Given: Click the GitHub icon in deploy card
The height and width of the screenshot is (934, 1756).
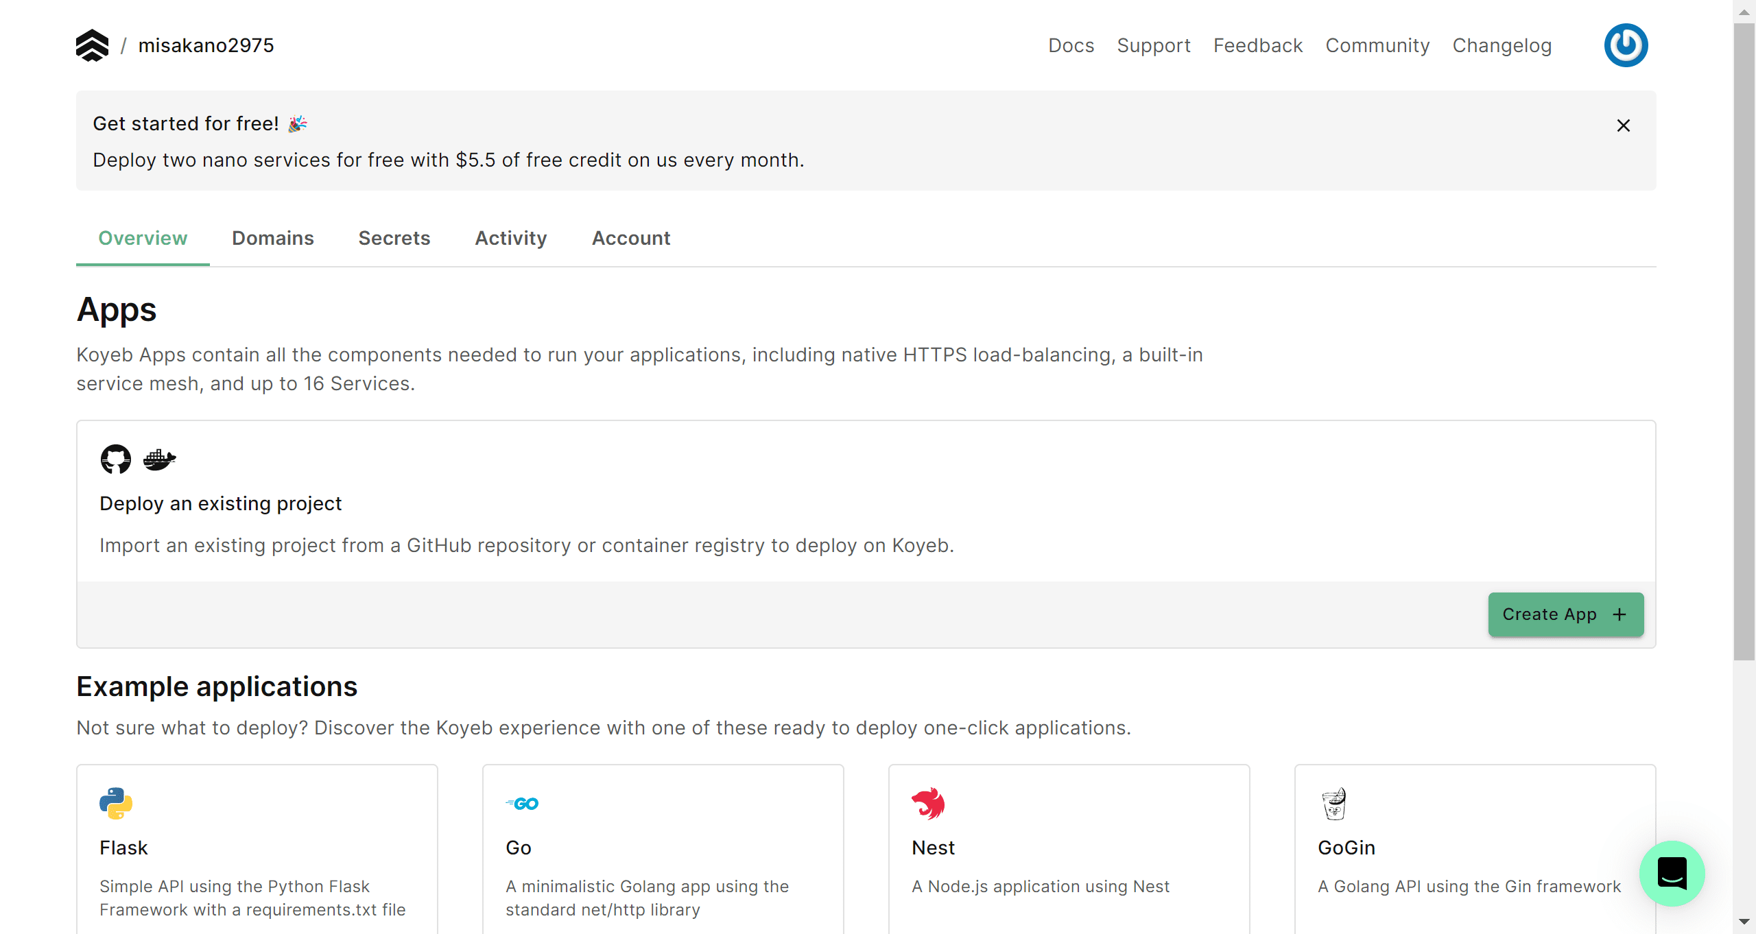Looking at the screenshot, I should [116, 459].
